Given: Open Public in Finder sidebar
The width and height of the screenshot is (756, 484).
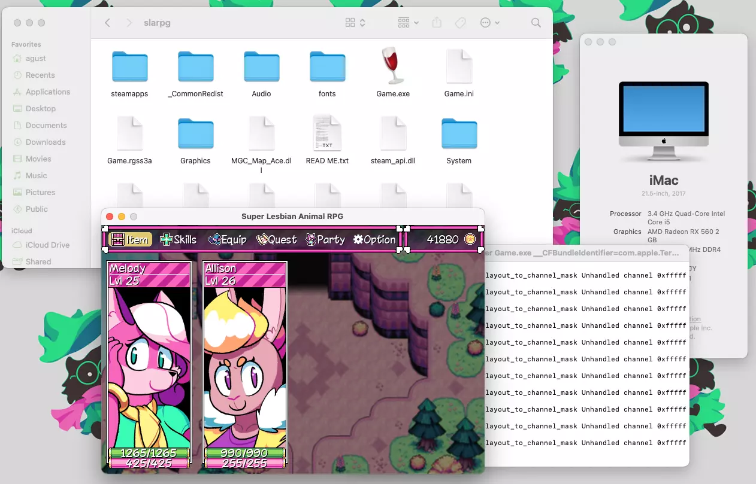Looking at the screenshot, I should coord(37,209).
